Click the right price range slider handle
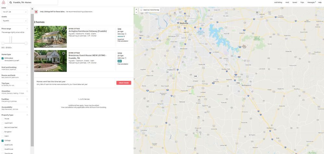324x154 pixels. 26,43
